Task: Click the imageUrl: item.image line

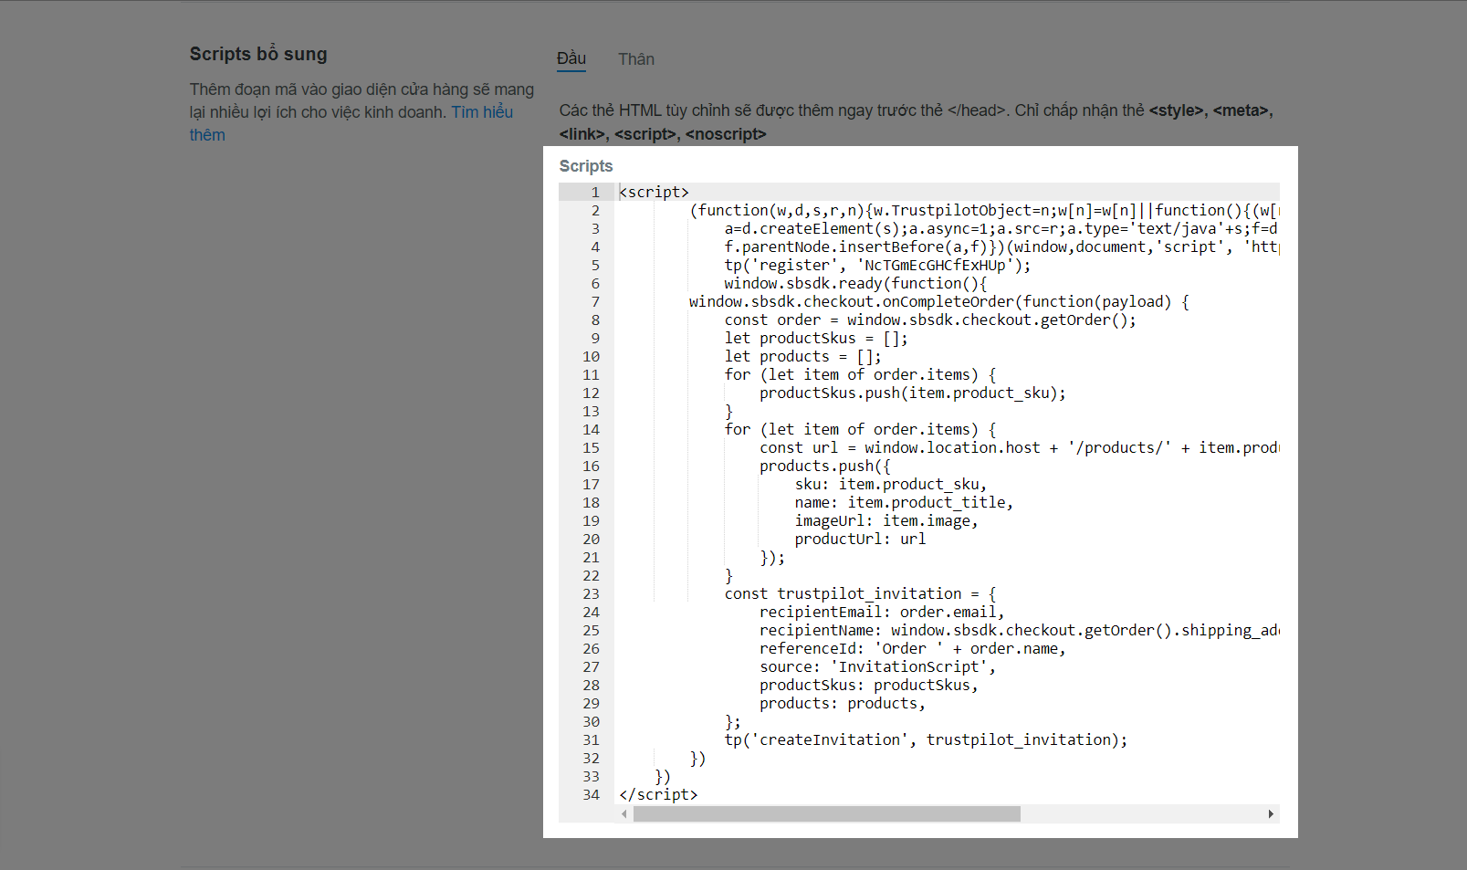Action: tap(886, 520)
